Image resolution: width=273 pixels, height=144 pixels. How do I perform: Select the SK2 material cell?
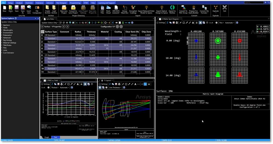tap(105, 38)
